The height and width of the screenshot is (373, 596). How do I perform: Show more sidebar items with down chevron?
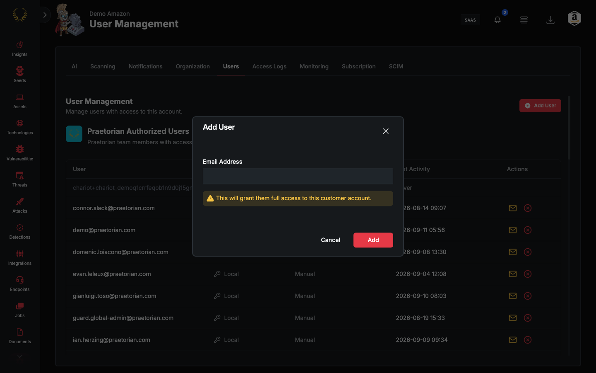pos(19,356)
